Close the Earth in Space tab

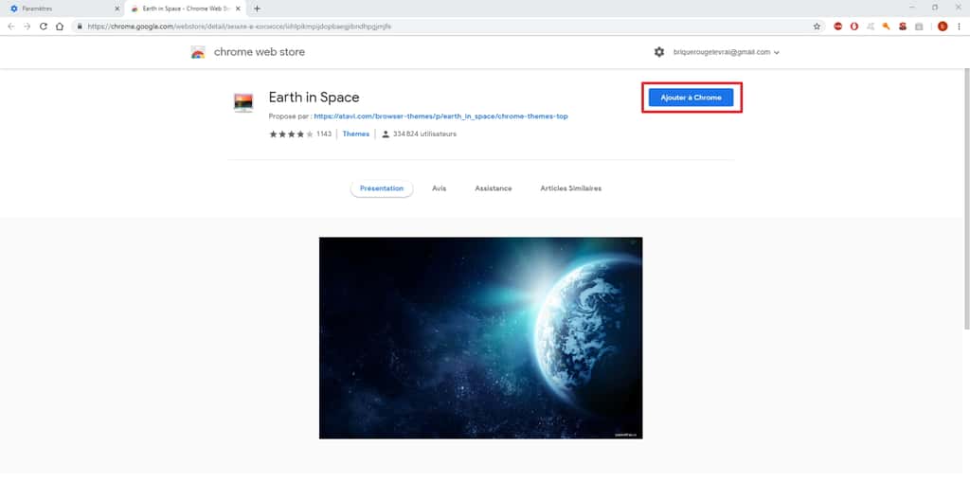click(238, 9)
